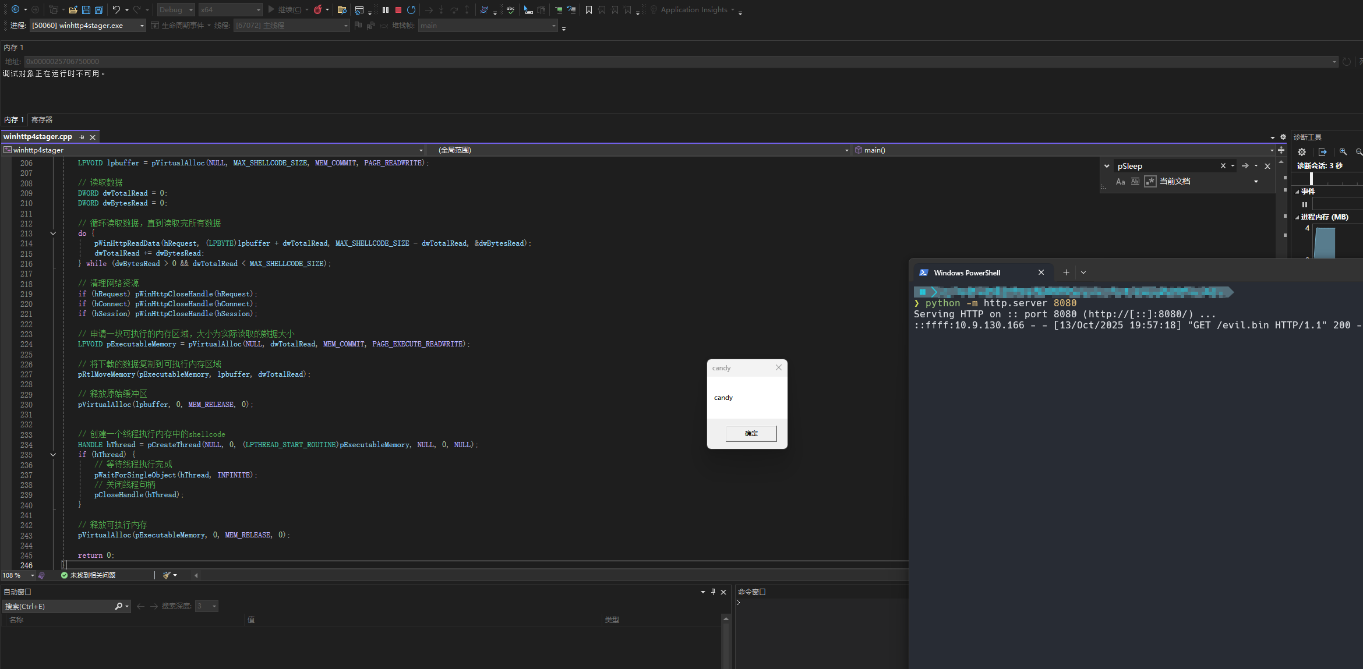Click 确定 in the candy message box
Screen dimensions: 1363x669
coord(751,433)
